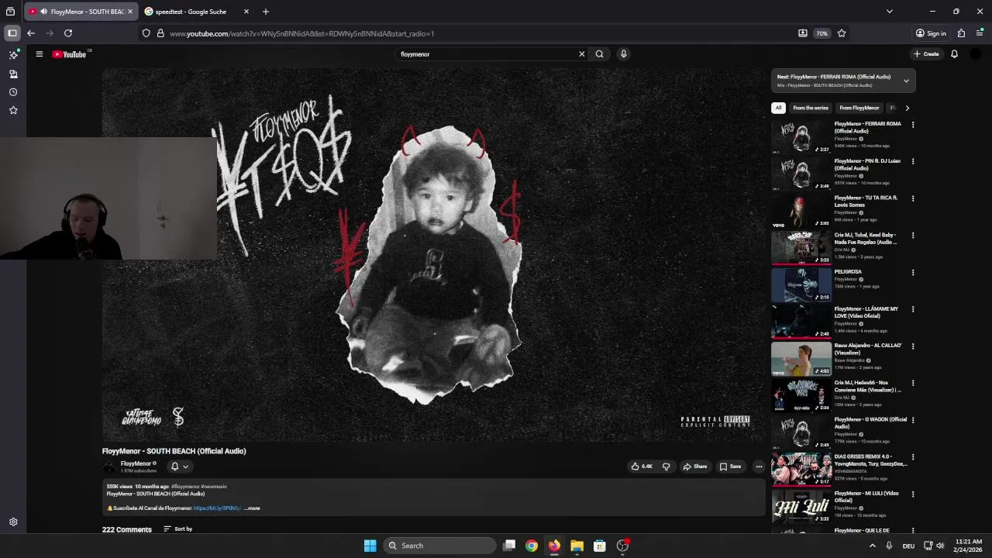Open LLÁMAME MY LOVE video title
Image resolution: width=992 pixels, height=558 pixels.
pos(866,312)
